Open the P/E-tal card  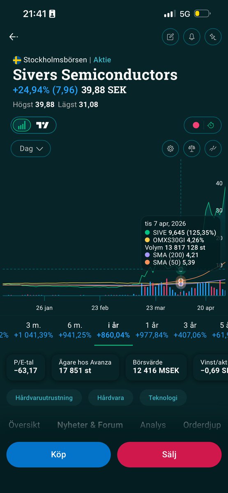click(26, 366)
